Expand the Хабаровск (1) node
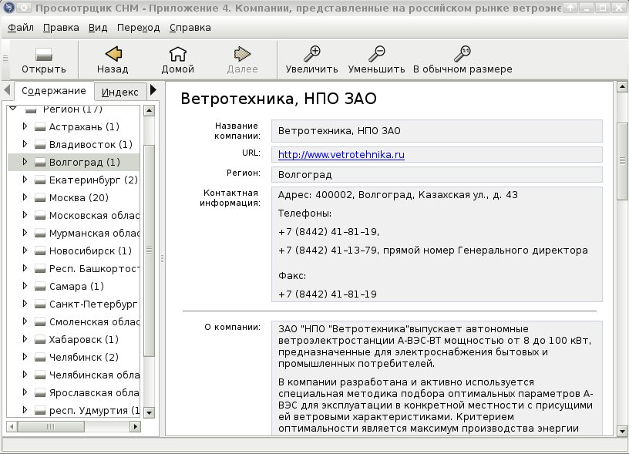 (x=25, y=339)
